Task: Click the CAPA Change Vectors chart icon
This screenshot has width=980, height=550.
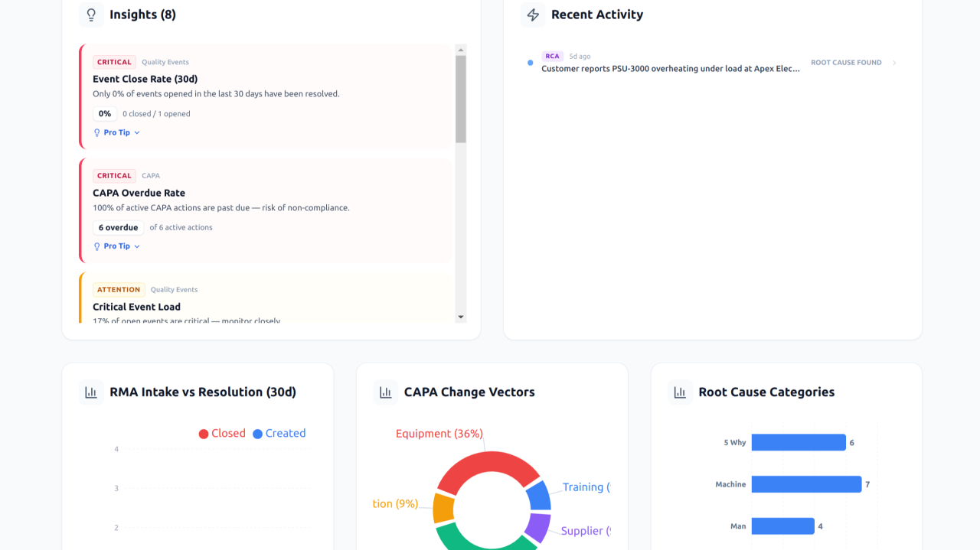Action: 386,392
